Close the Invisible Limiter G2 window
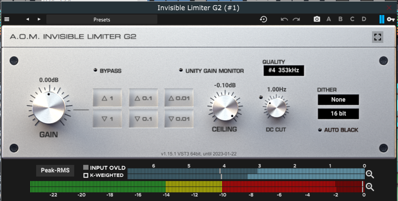 click(x=389, y=8)
